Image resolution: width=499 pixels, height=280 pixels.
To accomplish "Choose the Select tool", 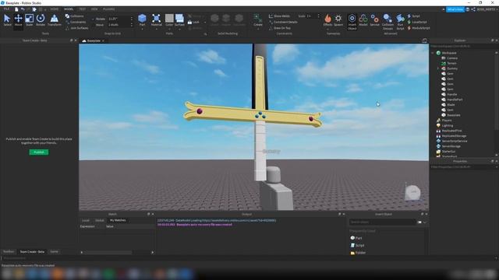I will coord(7,20).
